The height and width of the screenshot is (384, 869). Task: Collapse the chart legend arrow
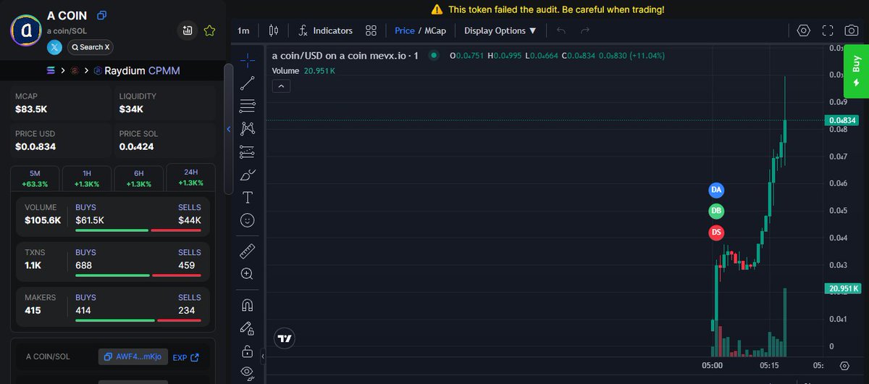tap(282, 85)
